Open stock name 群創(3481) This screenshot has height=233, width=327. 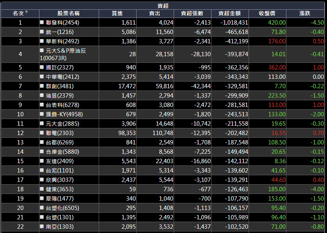tap(60, 86)
